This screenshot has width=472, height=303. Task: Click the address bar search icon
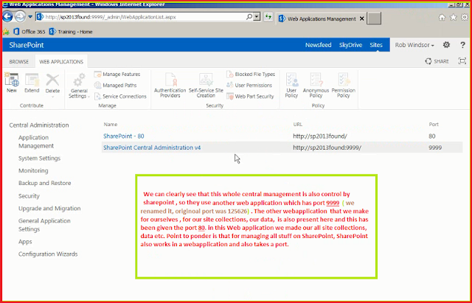pyautogui.click(x=249, y=17)
